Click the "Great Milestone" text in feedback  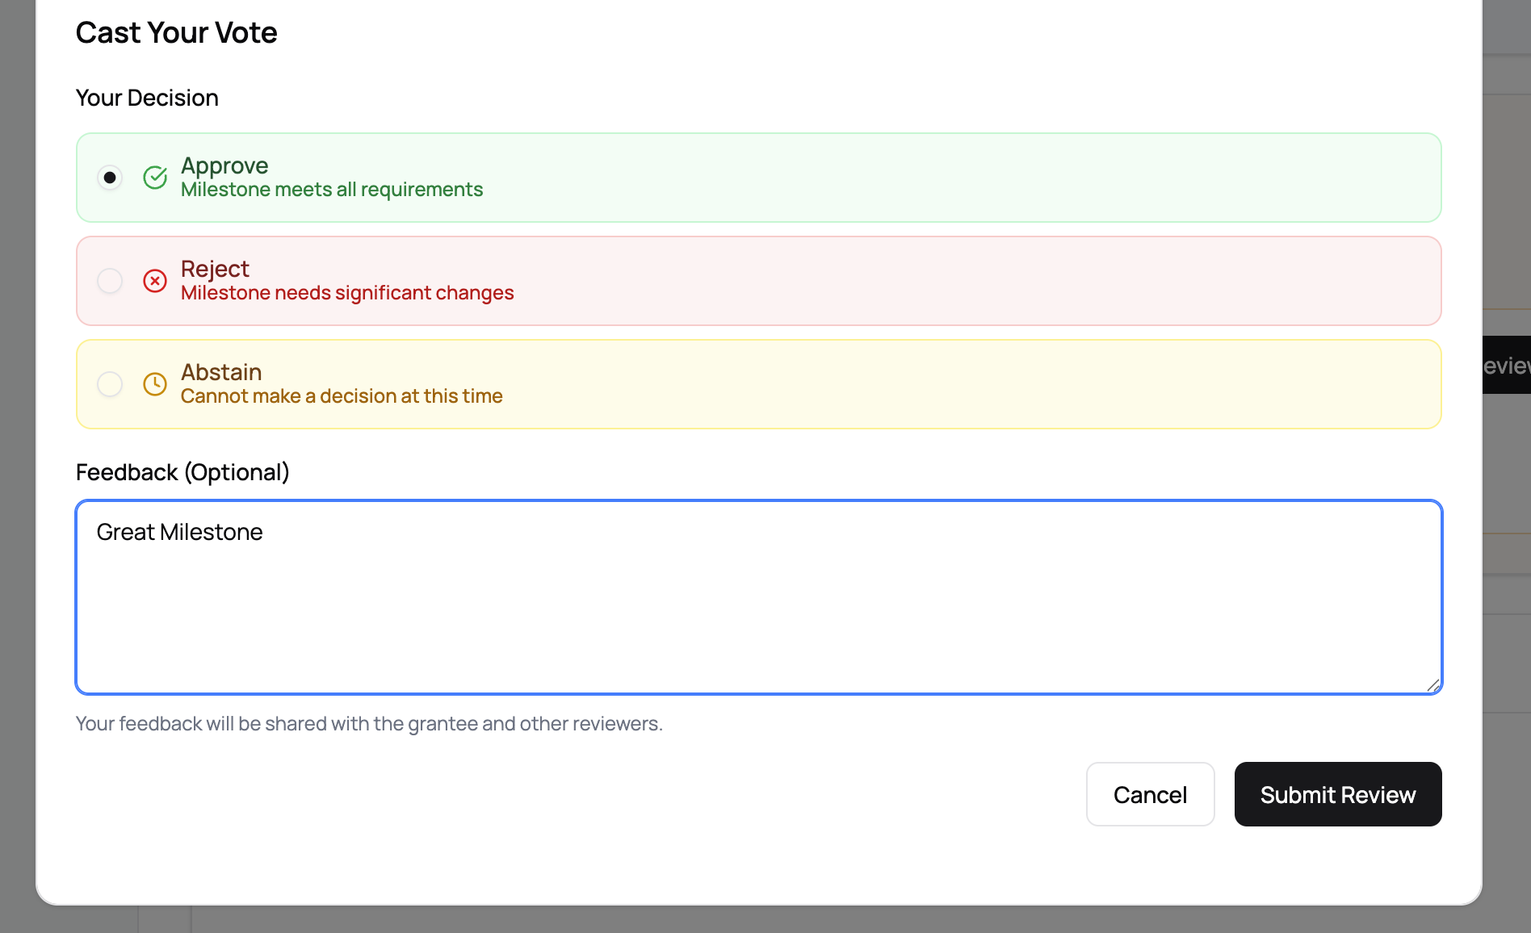click(179, 532)
